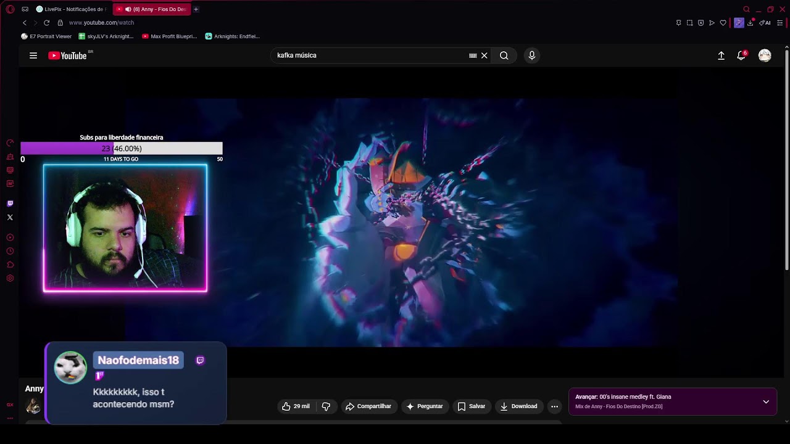Expand the Avançar up-next queue chevron
The height and width of the screenshot is (444, 790).
[x=766, y=401]
